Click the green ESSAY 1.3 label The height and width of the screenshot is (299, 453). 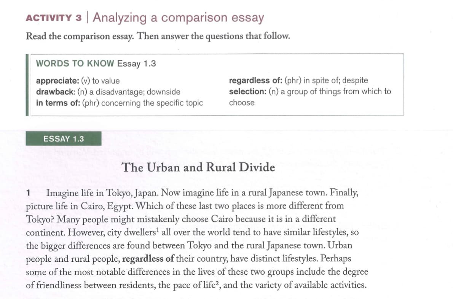coord(64,139)
